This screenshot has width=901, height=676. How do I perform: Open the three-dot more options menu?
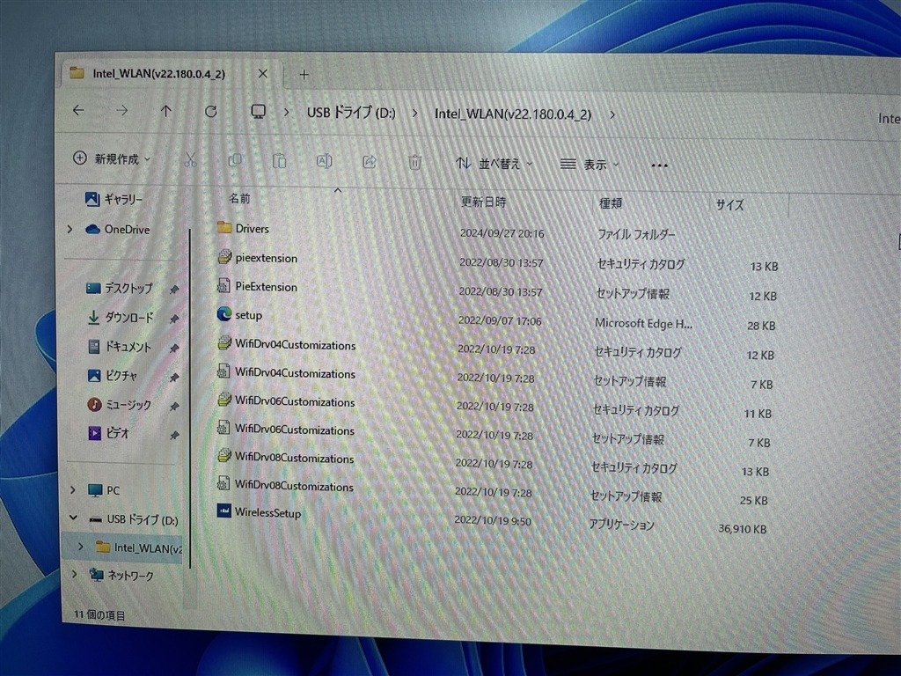coord(660,165)
